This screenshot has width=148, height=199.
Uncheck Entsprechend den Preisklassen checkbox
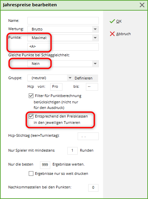click(x=31, y=116)
